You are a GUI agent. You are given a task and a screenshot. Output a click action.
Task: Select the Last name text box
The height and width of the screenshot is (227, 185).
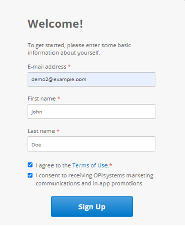pyautogui.click(x=91, y=144)
